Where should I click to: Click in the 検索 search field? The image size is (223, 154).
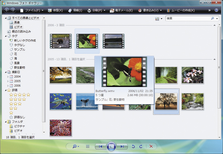188,19
